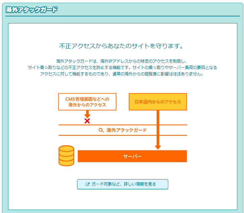The image size is (244, 213).
Task: Click the teal divider under the header title
Action: point(122,16)
